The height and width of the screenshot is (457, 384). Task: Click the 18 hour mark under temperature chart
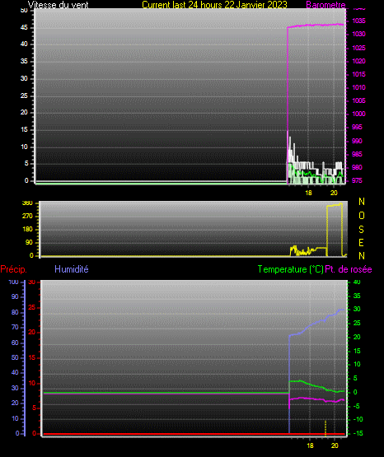click(310, 445)
